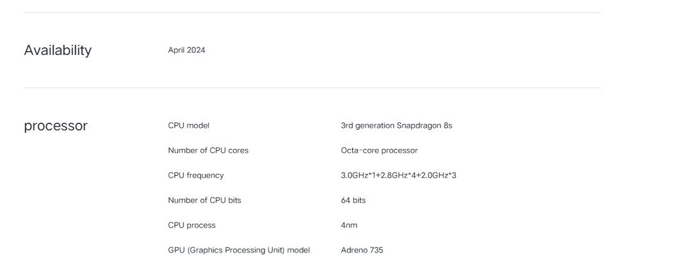Select the 4nm process value

click(x=349, y=225)
